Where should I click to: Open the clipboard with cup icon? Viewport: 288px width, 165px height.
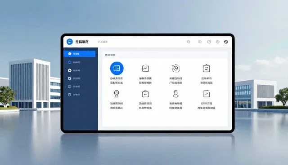point(206,68)
